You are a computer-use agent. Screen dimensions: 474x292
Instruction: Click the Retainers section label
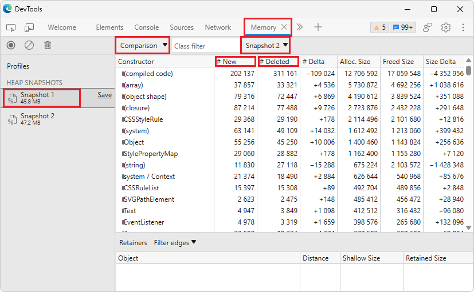133,243
